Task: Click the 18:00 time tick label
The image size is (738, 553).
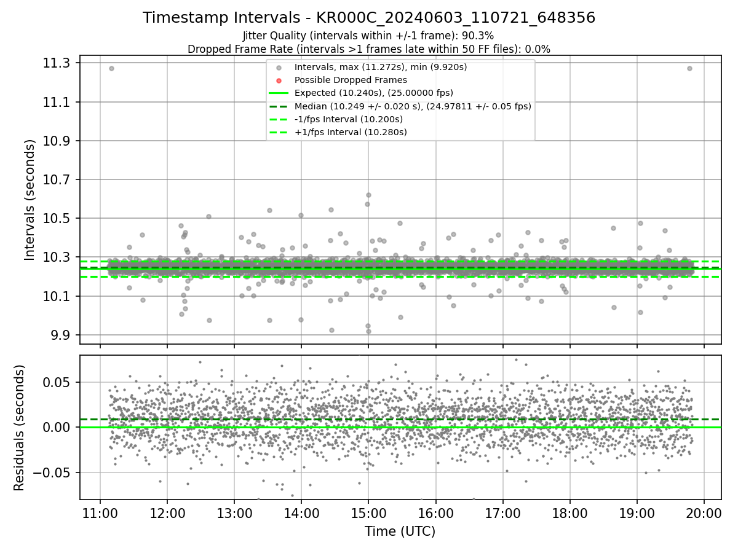Action: pyautogui.click(x=569, y=513)
